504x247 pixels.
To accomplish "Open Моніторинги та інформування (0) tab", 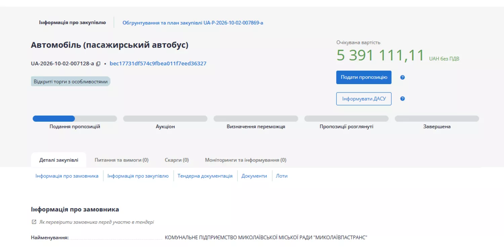I will click(246, 160).
